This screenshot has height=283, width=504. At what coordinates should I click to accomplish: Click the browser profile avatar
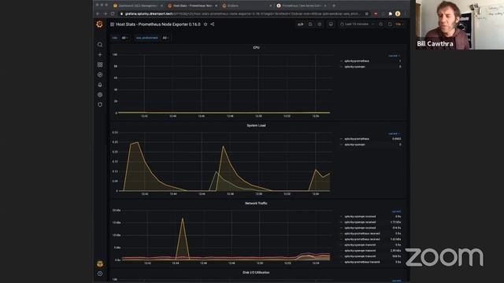tap(398, 14)
